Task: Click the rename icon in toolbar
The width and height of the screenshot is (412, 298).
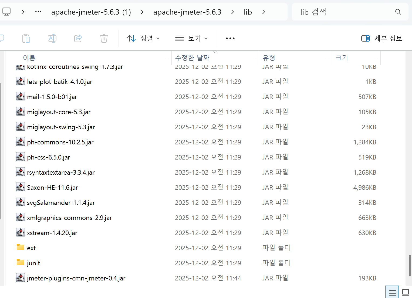Action: click(x=52, y=38)
